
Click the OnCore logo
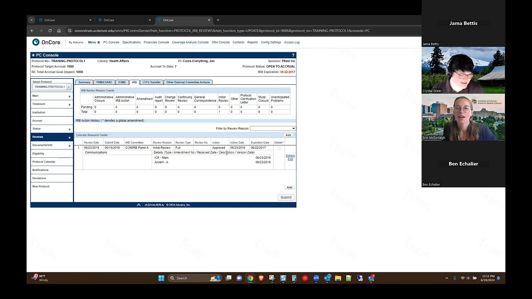click(x=47, y=42)
